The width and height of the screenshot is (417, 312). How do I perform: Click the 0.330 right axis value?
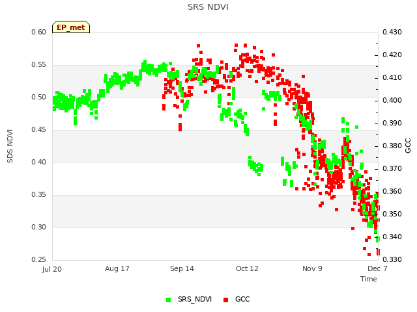[x=392, y=259]
